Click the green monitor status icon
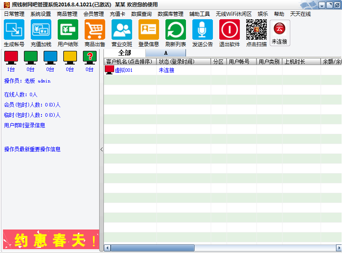Image resolution: width=342 pixels, height=253 pixels. coord(30,57)
